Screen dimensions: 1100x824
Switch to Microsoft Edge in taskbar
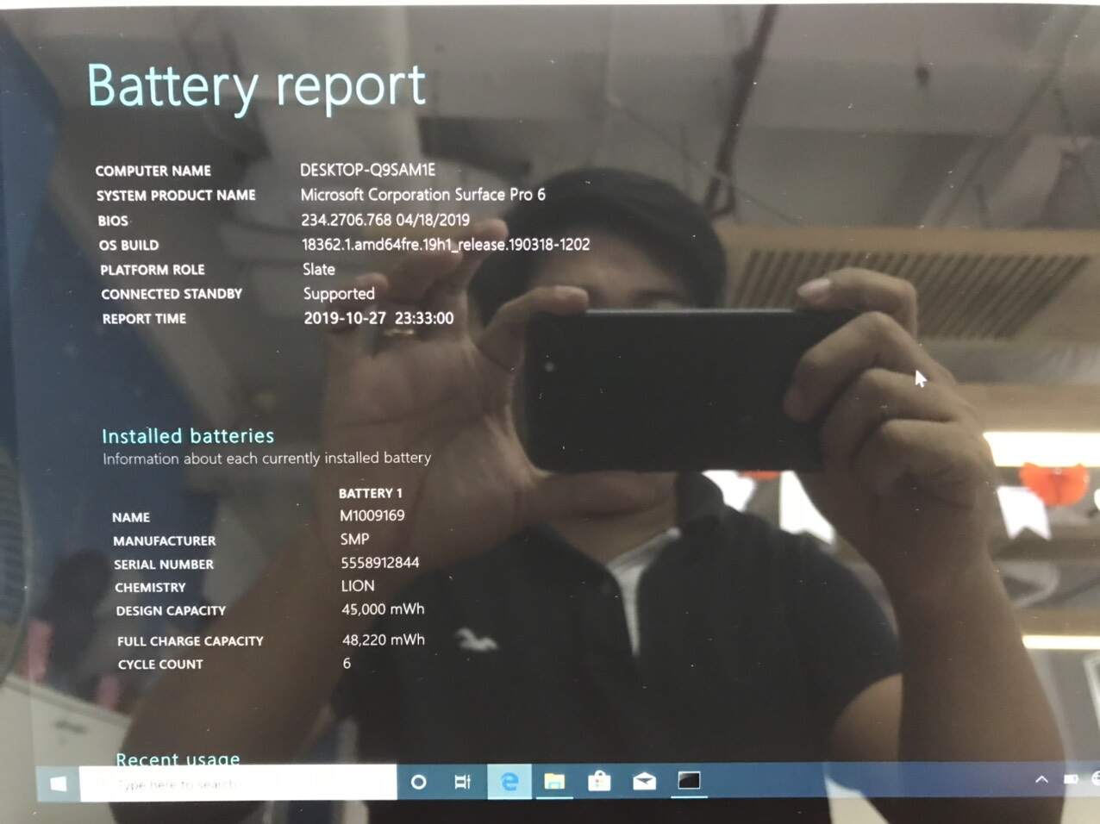(x=509, y=782)
